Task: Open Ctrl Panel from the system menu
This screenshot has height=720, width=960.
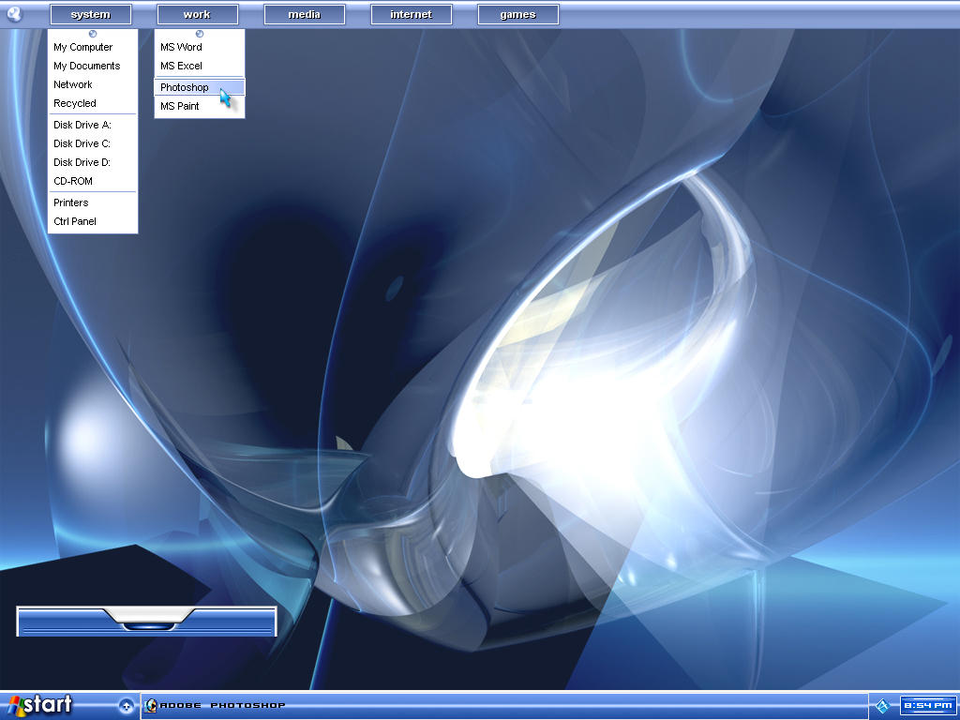Action: [93, 221]
